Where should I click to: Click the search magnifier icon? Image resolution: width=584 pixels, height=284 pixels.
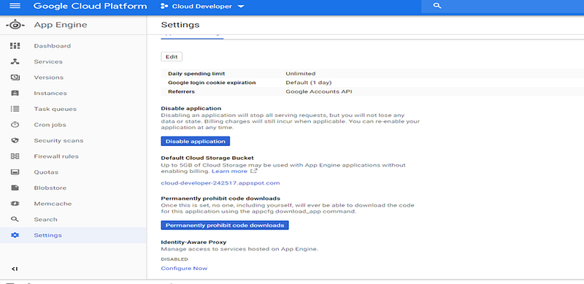[437, 6]
